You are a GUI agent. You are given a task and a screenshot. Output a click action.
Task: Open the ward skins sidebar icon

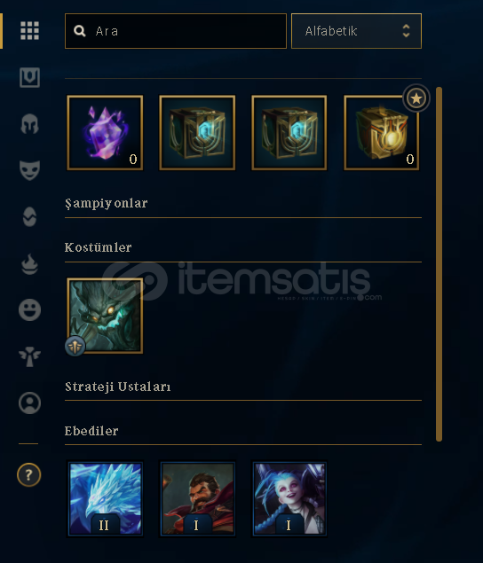pyautogui.click(x=29, y=216)
